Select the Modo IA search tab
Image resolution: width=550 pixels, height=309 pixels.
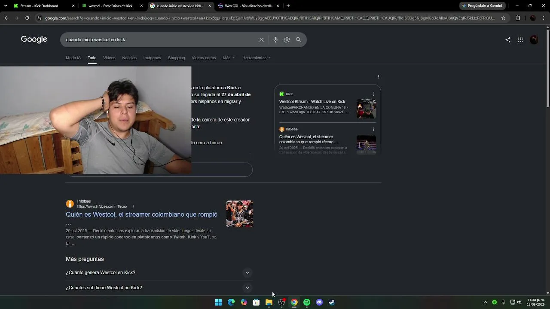(x=73, y=58)
